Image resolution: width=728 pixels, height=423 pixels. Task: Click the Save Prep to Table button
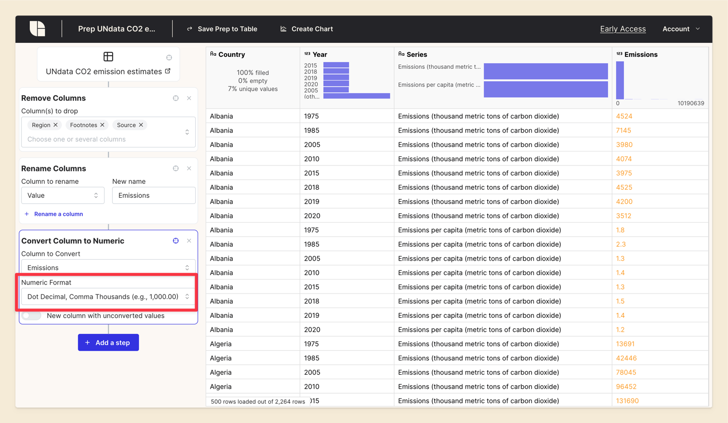(222, 29)
